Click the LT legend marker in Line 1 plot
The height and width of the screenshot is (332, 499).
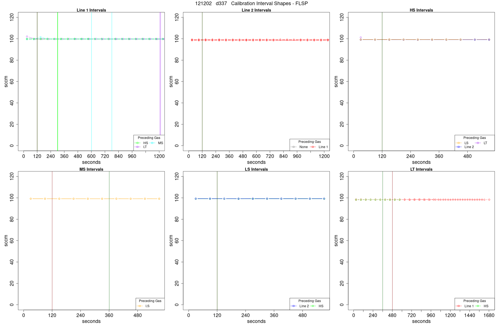138,147
